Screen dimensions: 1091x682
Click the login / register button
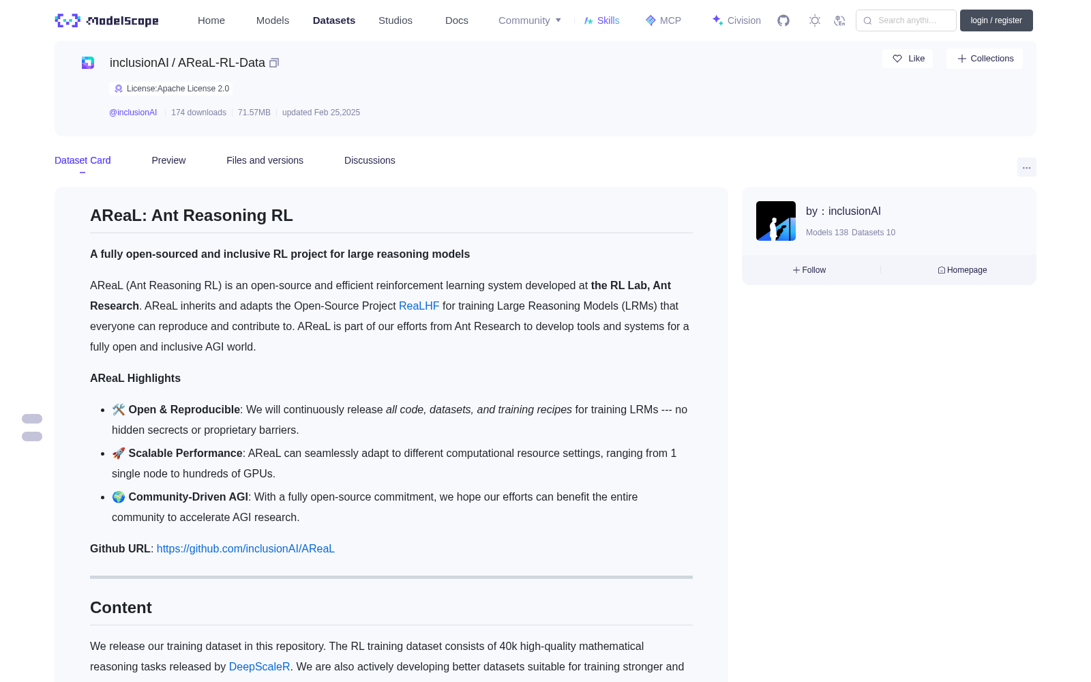pyautogui.click(x=996, y=20)
